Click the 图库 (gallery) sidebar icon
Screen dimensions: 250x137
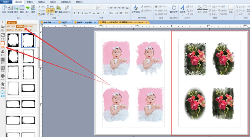2,28
